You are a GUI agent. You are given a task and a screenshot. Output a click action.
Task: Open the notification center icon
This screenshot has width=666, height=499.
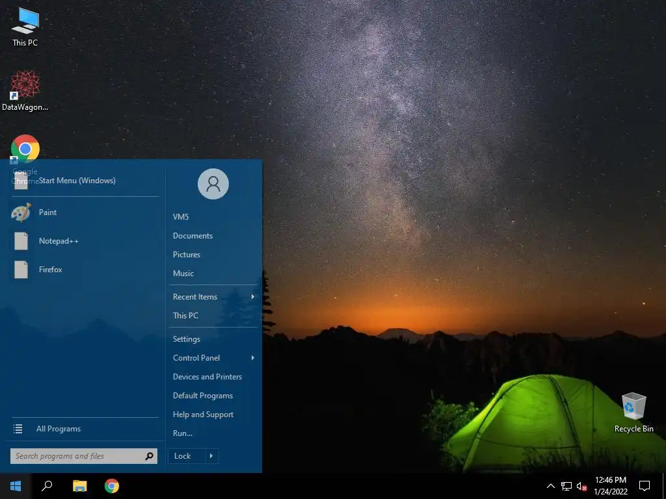[645, 486]
